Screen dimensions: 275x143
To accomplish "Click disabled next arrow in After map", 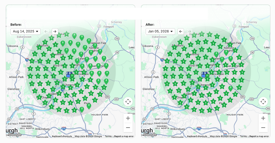I will (x=190, y=32).
